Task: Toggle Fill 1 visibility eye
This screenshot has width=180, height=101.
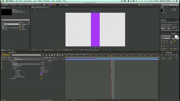Action: pyautogui.click(x=2, y=69)
